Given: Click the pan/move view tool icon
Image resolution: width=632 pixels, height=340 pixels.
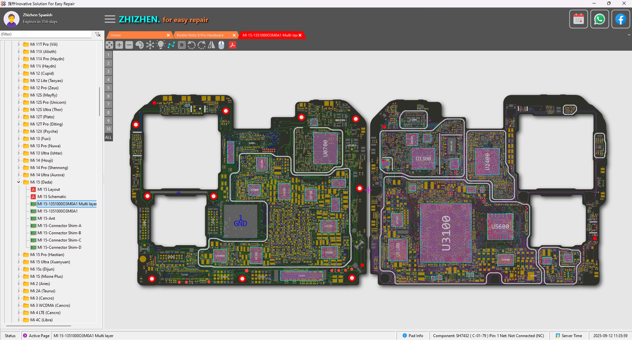Looking at the screenshot, I should coord(109,45).
